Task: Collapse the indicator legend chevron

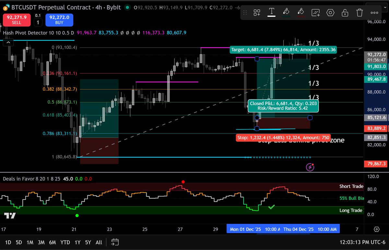Action: (x=8, y=42)
